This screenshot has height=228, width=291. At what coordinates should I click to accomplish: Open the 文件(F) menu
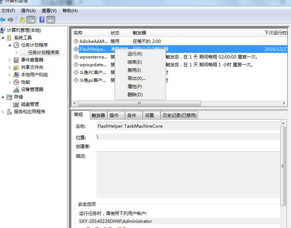pos(8,11)
